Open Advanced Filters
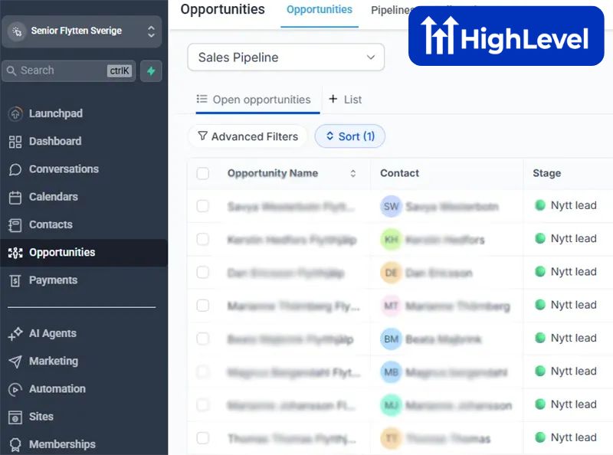Viewport: 613px width, 455px height. point(247,136)
